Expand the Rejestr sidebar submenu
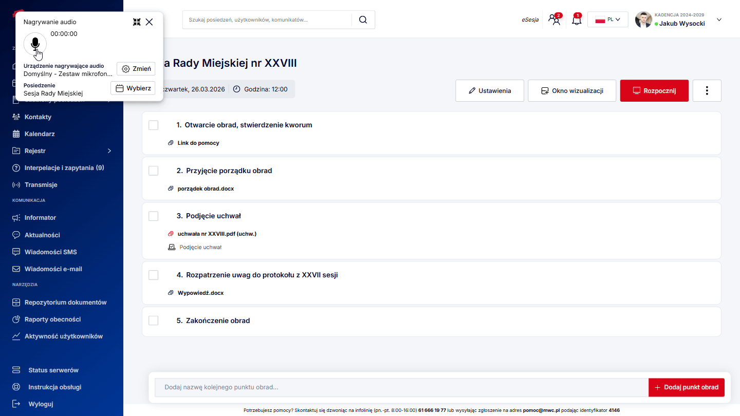The width and height of the screenshot is (740, 416). click(109, 151)
